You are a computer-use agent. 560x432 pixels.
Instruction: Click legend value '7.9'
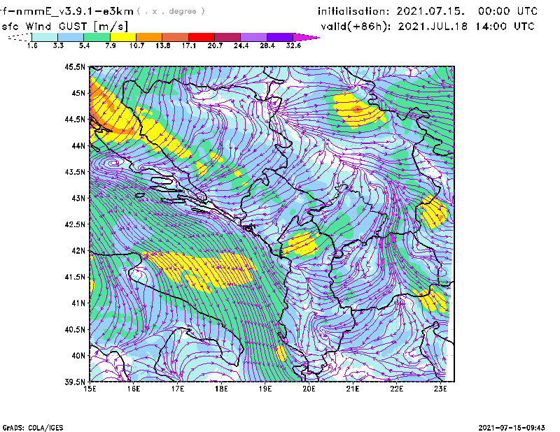111,45
